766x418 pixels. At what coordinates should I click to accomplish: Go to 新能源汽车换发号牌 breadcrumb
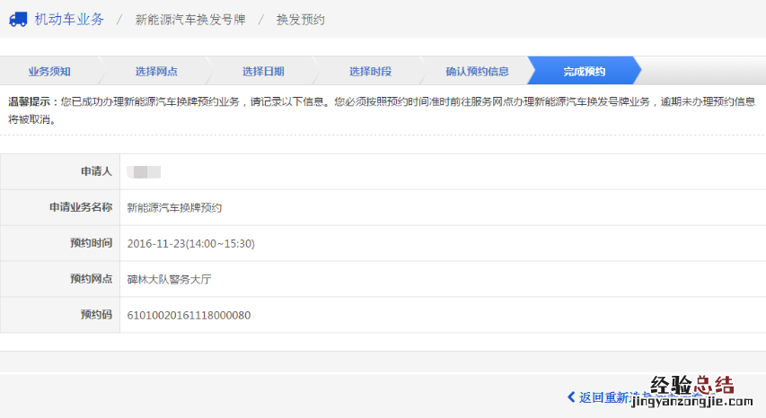pos(189,20)
